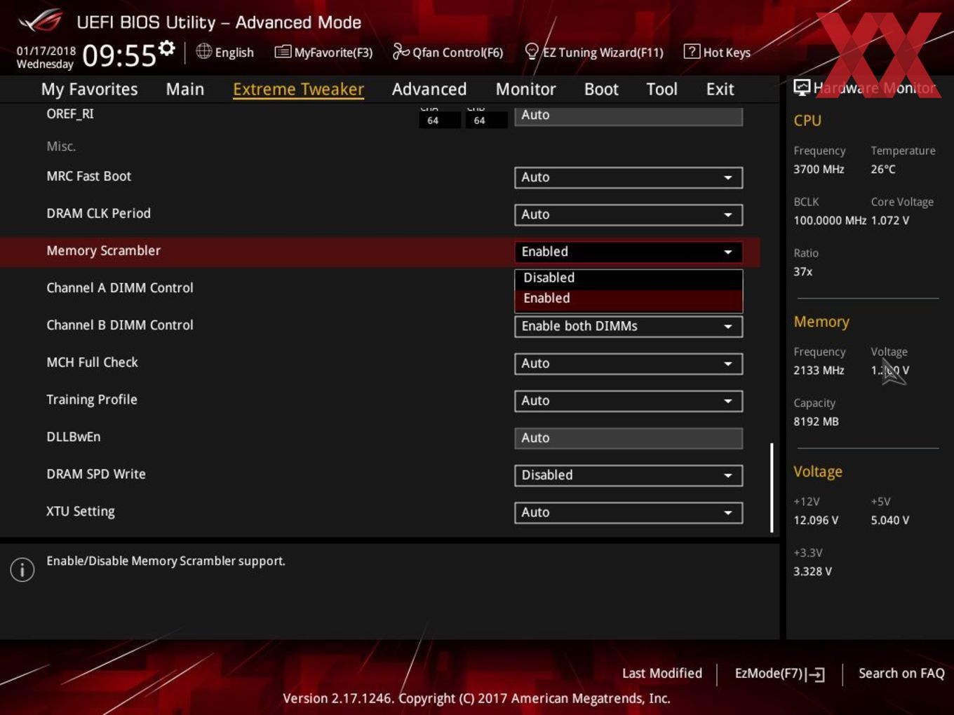The image size is (954, 715).
Task: Click the ROG logo in header
Action: pyautogui.click(x=41, y=21)
